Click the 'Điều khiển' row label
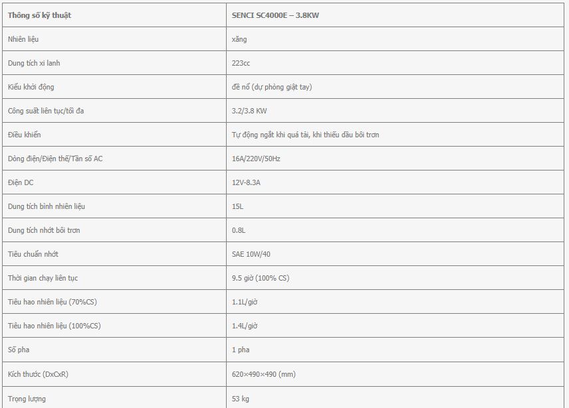This screenshot has height=408, width=569. [x=25, y=135]
